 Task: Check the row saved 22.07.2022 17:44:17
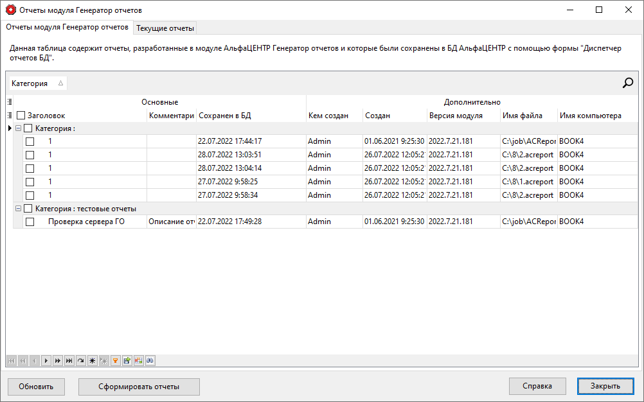click(30, 141)
